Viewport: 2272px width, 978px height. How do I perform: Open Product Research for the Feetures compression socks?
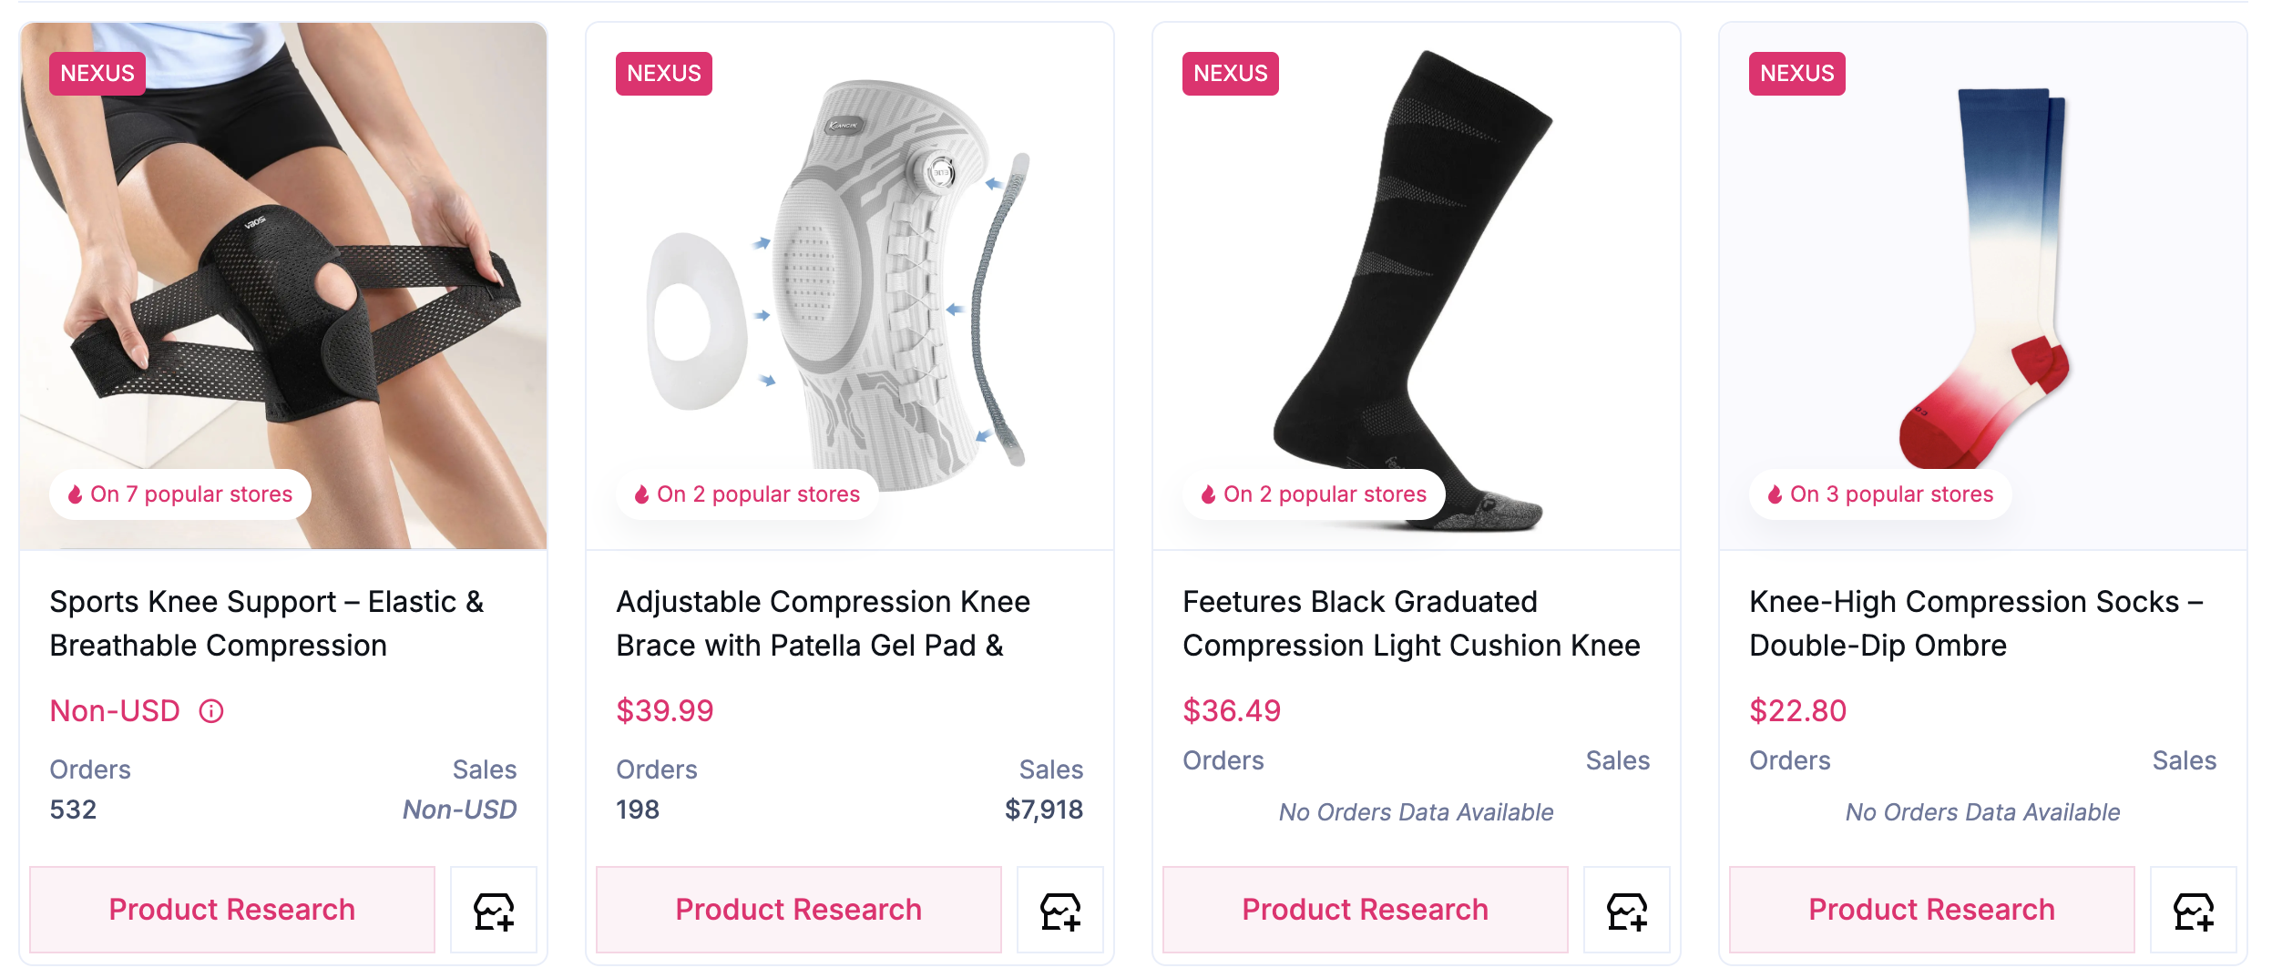(x=1365, y=909)
